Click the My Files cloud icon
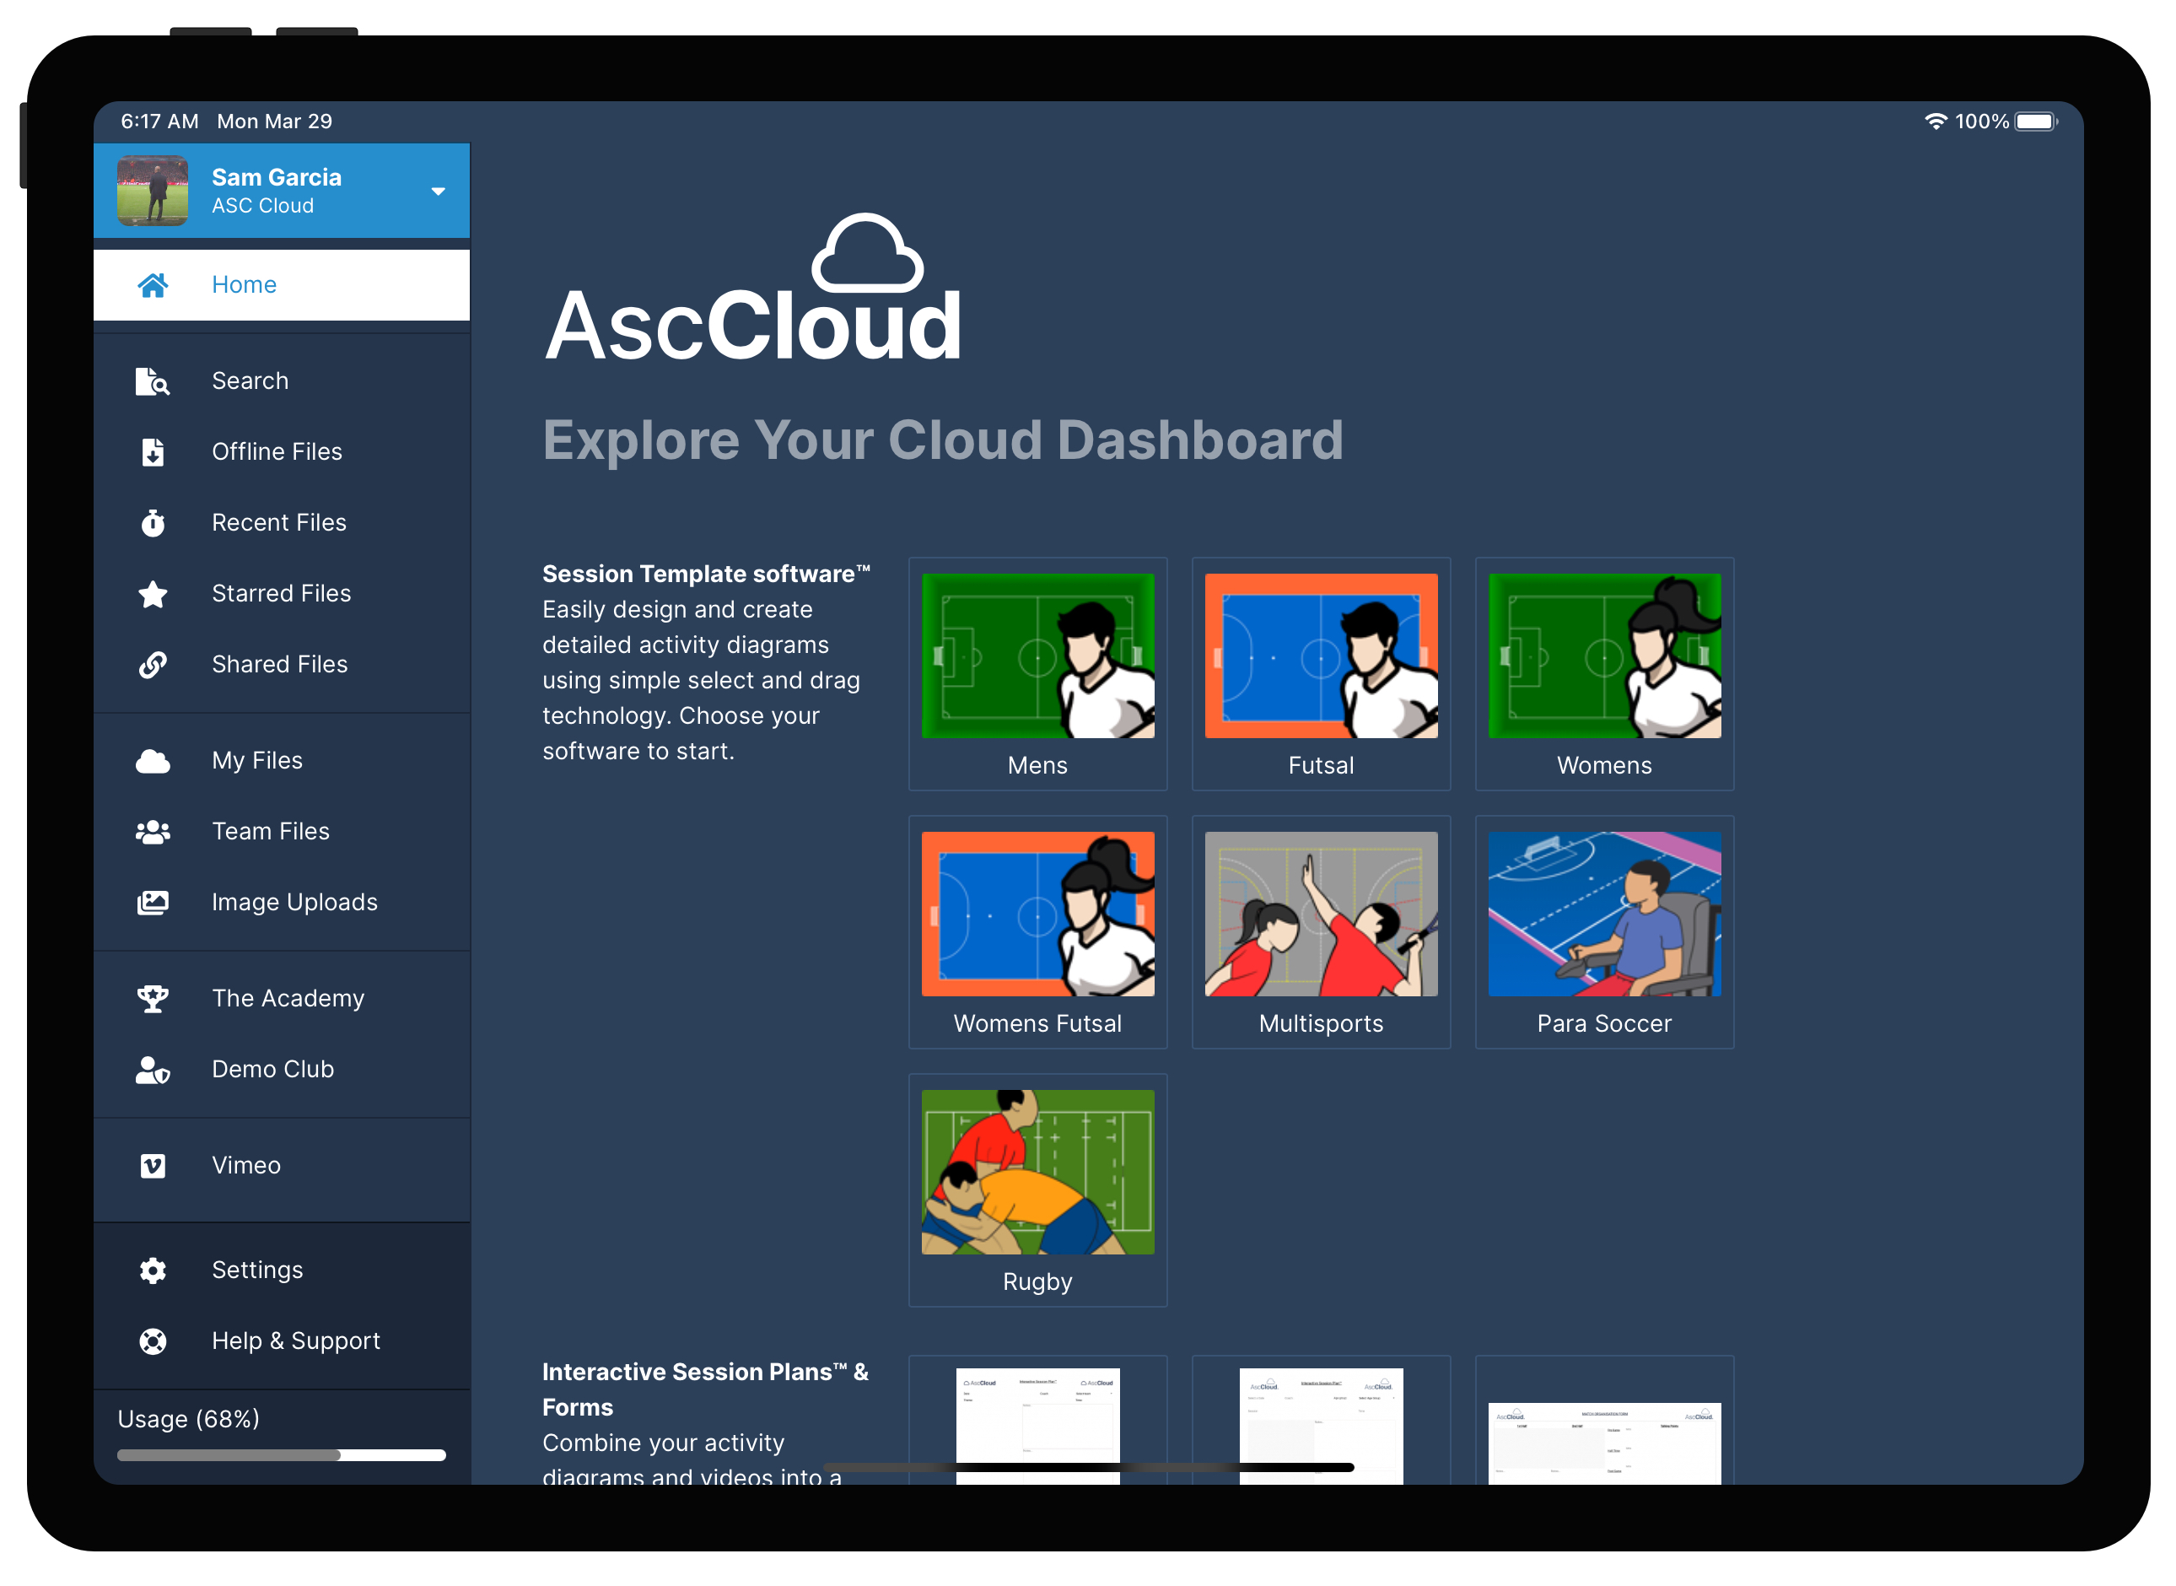Image resolution: width=2176 pixels, height=1586 pixels. [153, 761]
